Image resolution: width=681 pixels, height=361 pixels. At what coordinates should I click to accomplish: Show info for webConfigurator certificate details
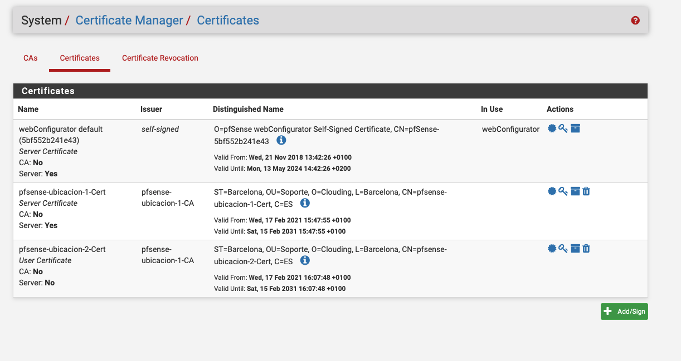[x=281, y=140]
